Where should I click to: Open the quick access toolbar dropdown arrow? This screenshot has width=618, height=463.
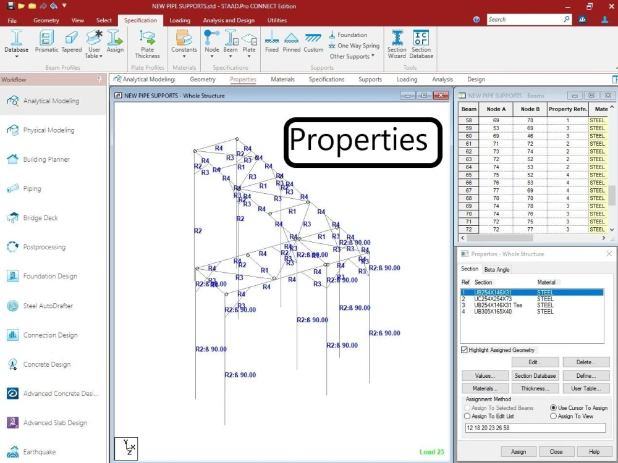tap(64, 6)
